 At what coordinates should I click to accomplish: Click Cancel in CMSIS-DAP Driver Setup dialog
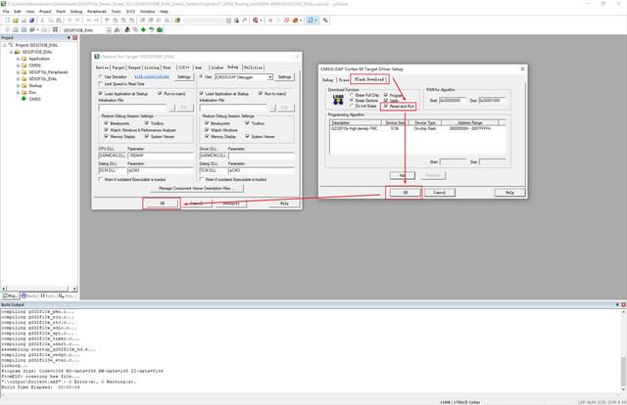(x=439, y=193)
